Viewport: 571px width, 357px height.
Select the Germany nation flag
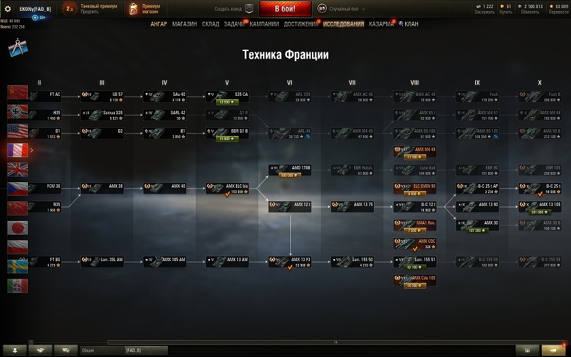[x=18, y=112]
